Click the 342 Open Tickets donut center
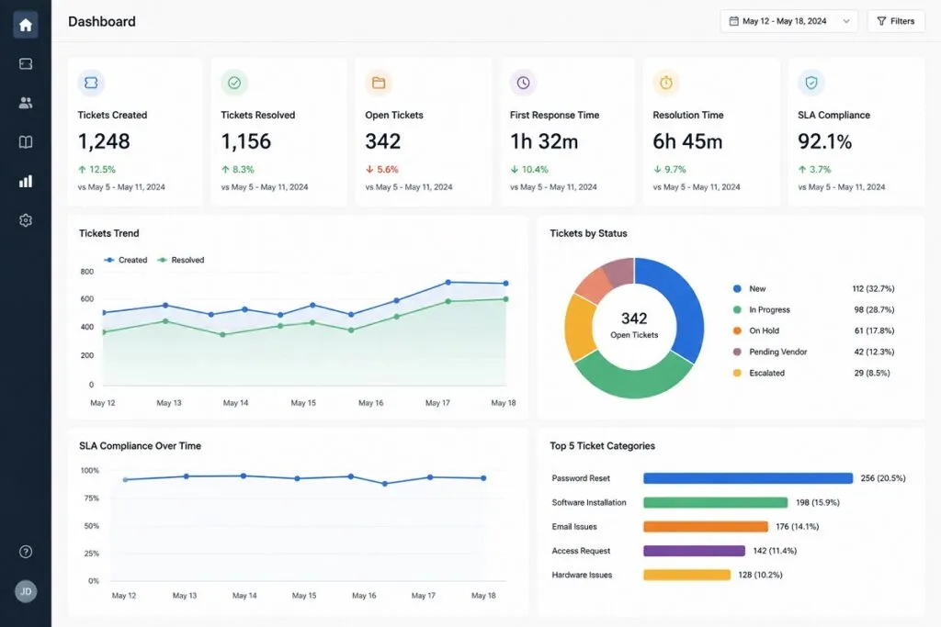941x627 pixels. (634, 325)
